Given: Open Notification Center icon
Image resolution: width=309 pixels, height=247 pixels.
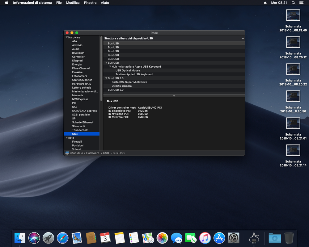Looking at the screenshot, I should [x=301, y=3].
